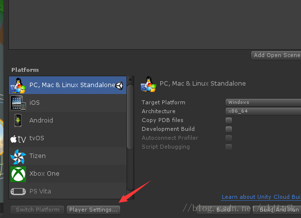The width and height of the screenshot is (301, 218).
Task: Open Player Settings
Action: pos(93,210)
